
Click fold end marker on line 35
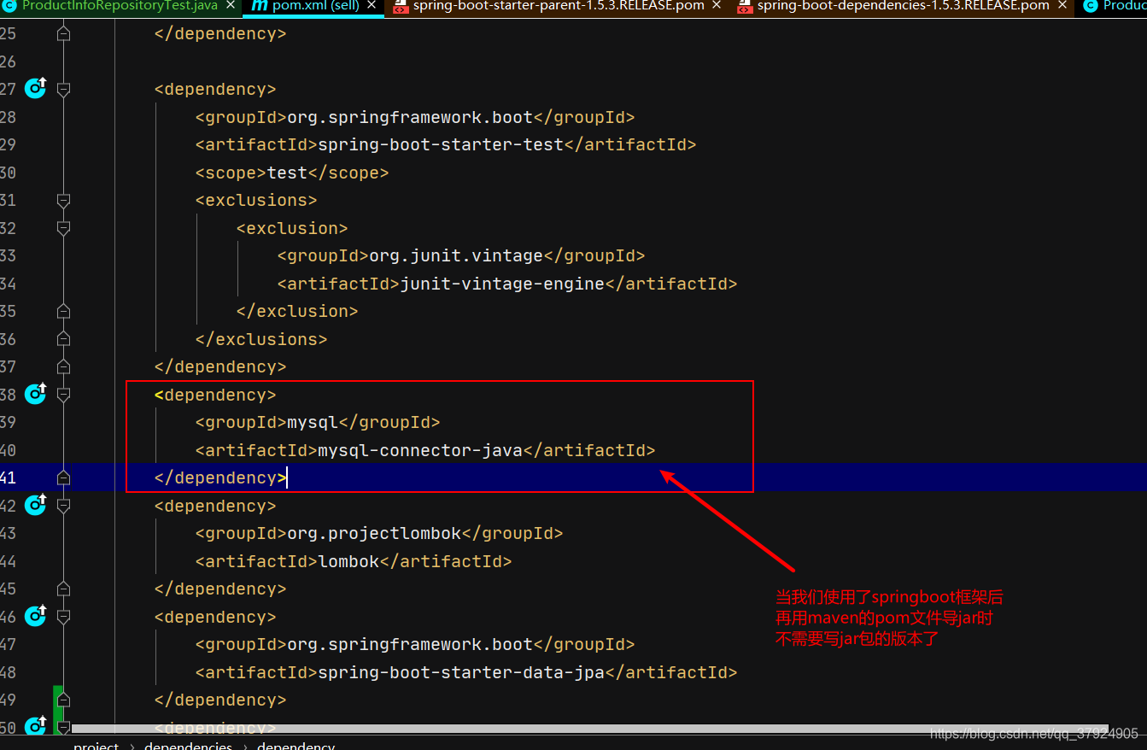point(63,311)
